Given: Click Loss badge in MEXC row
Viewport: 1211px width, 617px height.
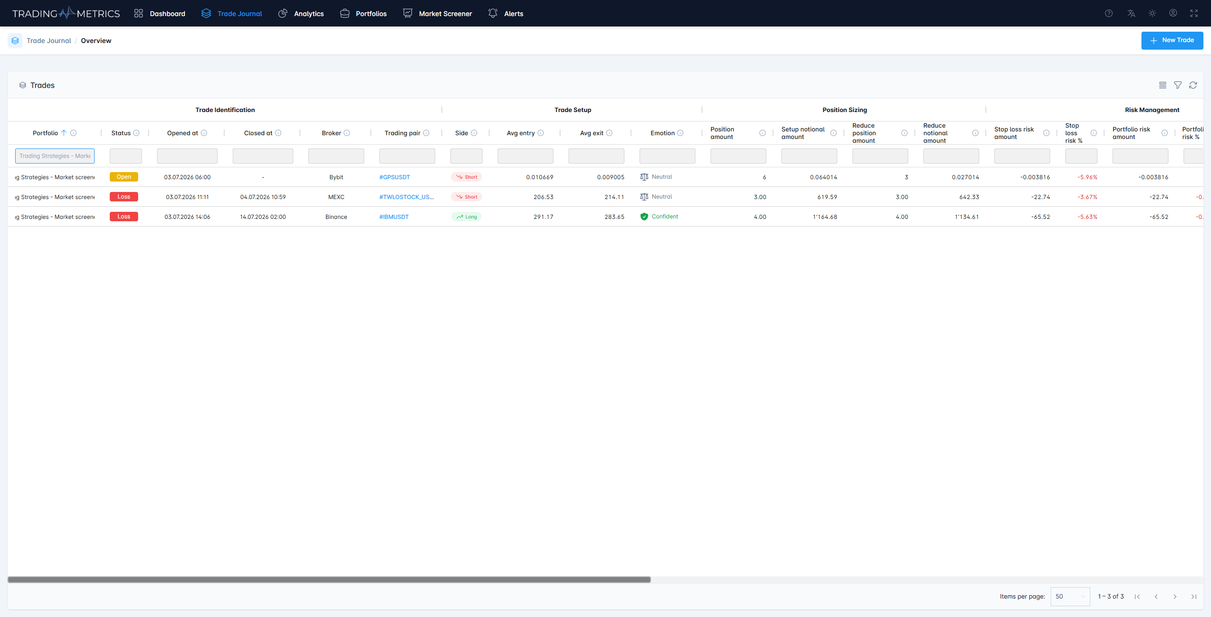Looking at the screenshot, I should point(124,197).
